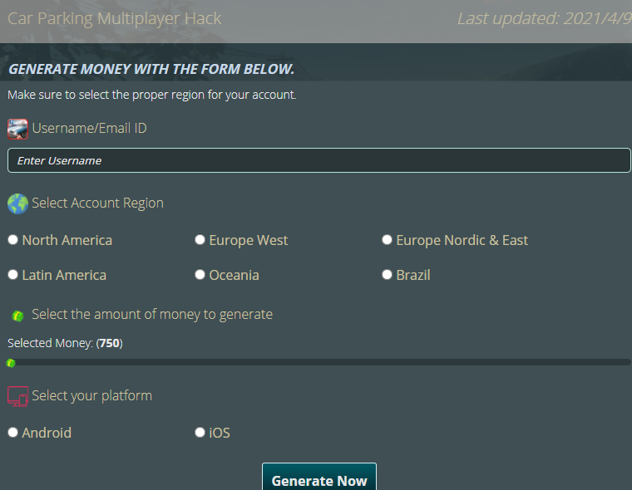Click the car game icon beside Username/Email ID
Screen dimensions: 632x490
pyautogui.click(x=17, y=129)
